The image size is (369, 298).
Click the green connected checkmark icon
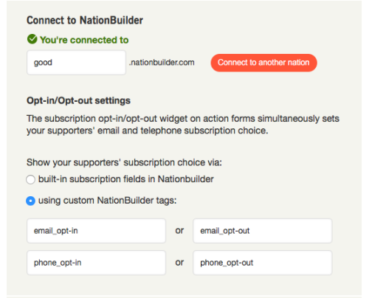[x=32, y=39]
